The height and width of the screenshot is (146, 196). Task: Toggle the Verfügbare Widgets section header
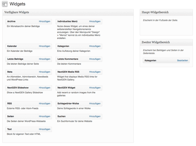point(68,12)
